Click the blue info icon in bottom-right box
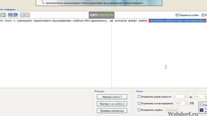Image resolution: width=207 pixels, height=116 pixels. (x=202, y=110)
